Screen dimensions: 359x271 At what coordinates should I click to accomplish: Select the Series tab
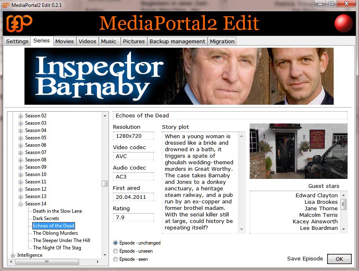point(42,40)
